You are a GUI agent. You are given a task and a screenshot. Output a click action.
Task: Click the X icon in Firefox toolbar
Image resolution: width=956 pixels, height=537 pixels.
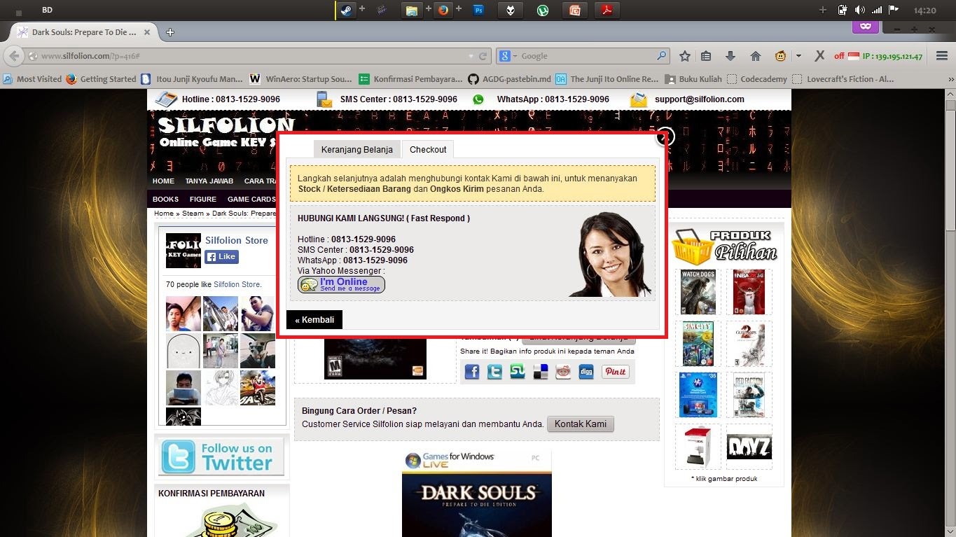coord(819,56)
